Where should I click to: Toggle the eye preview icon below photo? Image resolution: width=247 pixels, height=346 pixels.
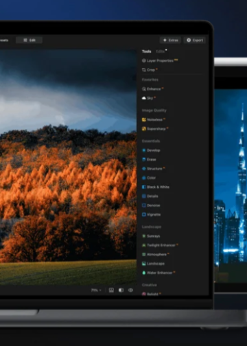pyautogui.click(x=130, y=290)
